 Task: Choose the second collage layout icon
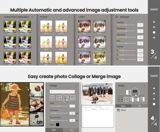[59, 98]
